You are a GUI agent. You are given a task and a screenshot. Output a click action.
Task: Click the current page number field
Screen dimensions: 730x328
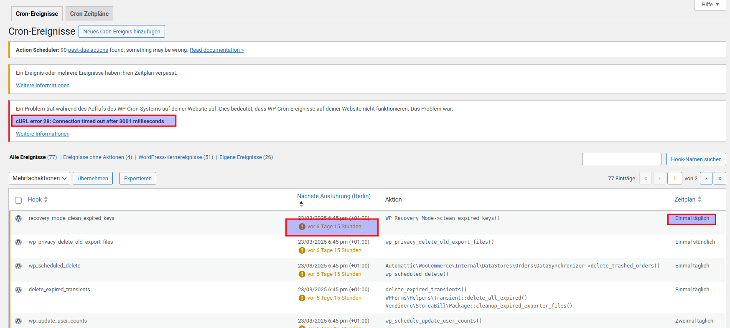[x=674, y=178]
